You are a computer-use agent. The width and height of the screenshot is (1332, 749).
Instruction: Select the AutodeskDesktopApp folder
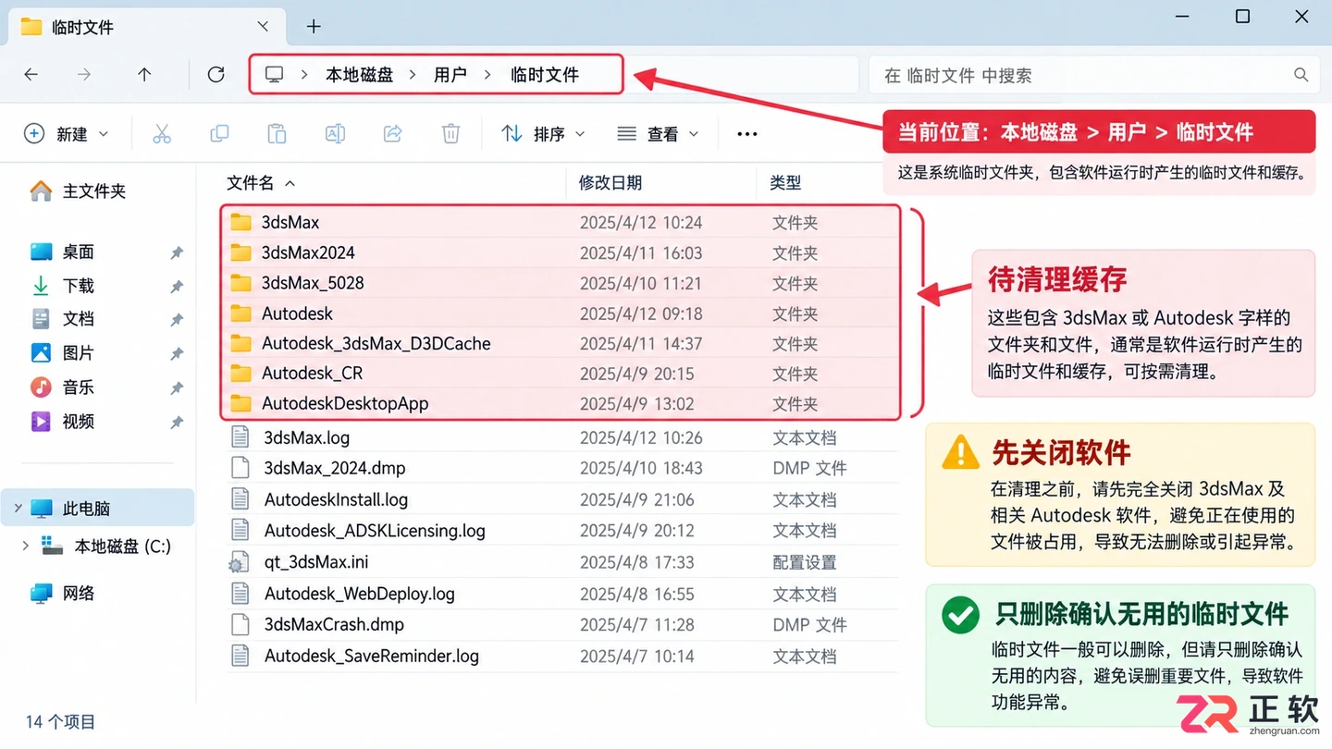(561, 403)
